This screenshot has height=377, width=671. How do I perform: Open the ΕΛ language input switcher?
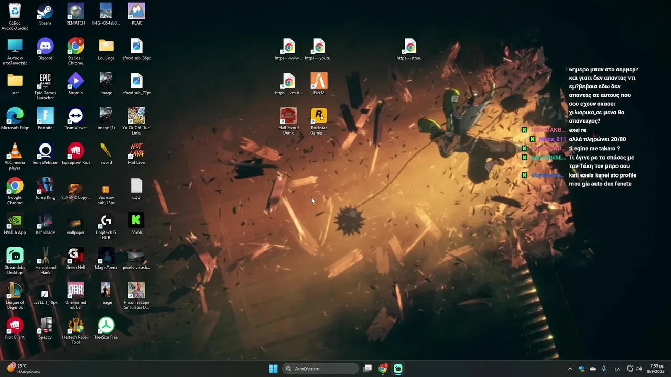(x=617, y=369)
